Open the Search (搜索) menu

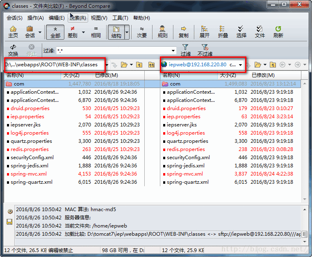(78, 18)
